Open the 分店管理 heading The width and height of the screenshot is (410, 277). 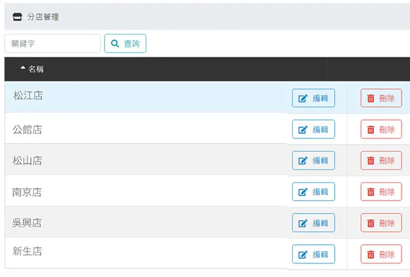tap(43, 17)
